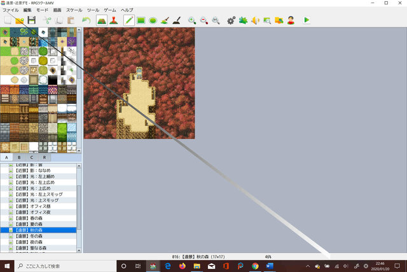Save the project with the floppy icon
This screenshot has width=407, height=272.
[32, 20]
